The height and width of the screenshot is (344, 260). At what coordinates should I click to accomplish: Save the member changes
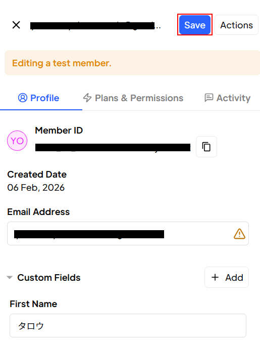[x=195, y=25]
